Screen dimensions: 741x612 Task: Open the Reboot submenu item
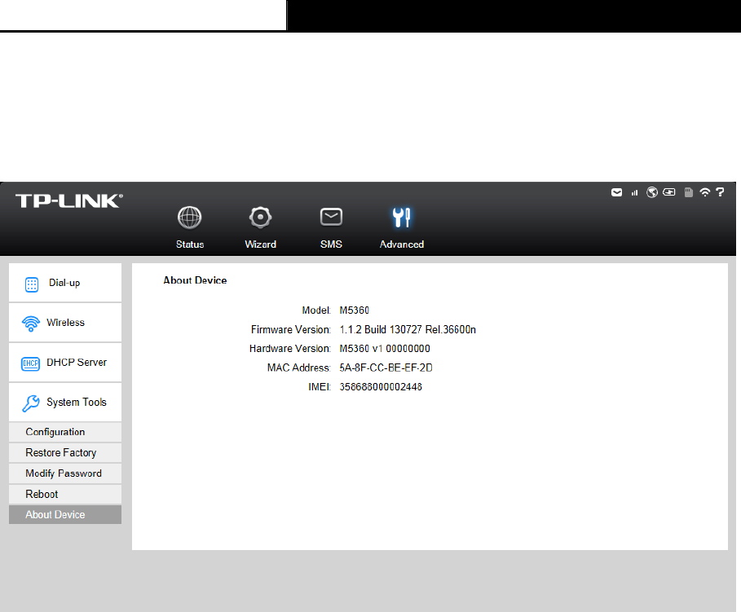[65, 495]
